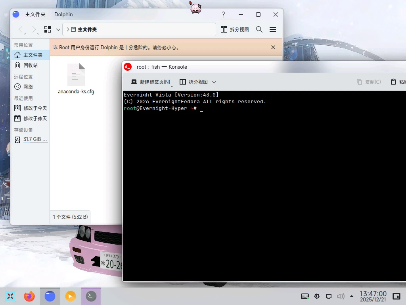The image size is (406, 305).
Task: Click Konsole 新建标签页(N) button
Action: (x=150, y=82)
